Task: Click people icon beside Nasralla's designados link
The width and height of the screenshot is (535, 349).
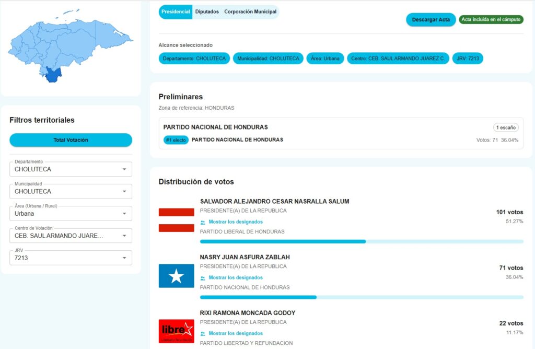Action: 203,223
